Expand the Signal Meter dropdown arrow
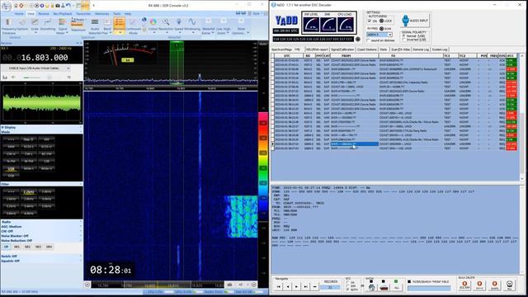Screen dimensions: 528x297 pyautogui.click(x=66, y=33)
